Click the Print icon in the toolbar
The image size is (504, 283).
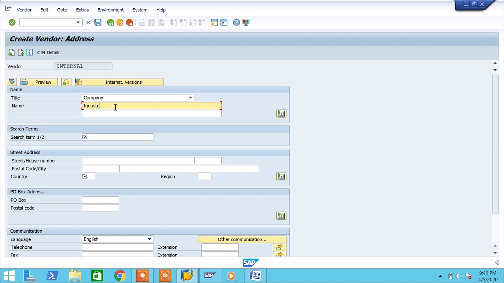click(x=142, y=22)
